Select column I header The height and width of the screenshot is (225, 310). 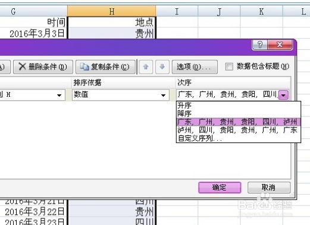pos(177,11)
